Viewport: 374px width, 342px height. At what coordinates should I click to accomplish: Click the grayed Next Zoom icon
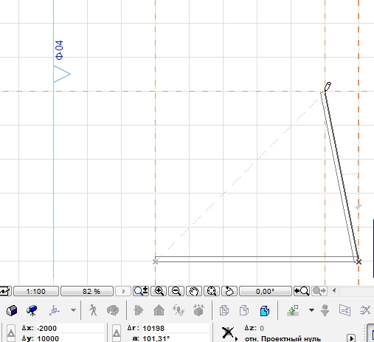[319, 291]
